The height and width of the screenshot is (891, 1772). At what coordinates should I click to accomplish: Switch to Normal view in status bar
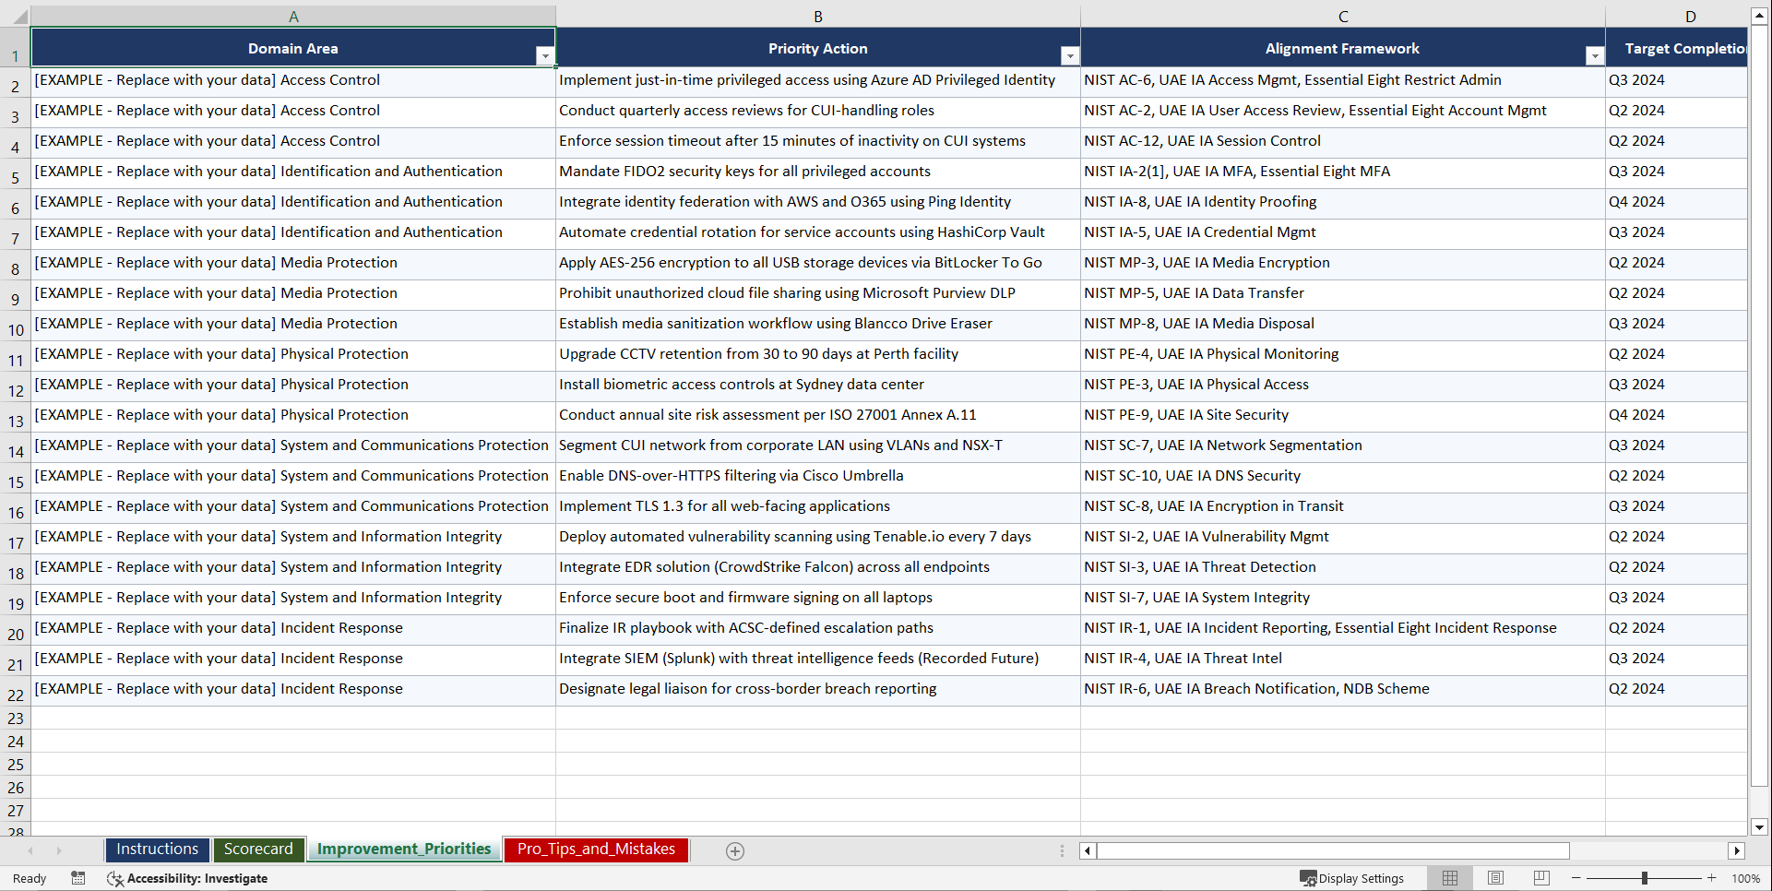(x=1448, y=878)
